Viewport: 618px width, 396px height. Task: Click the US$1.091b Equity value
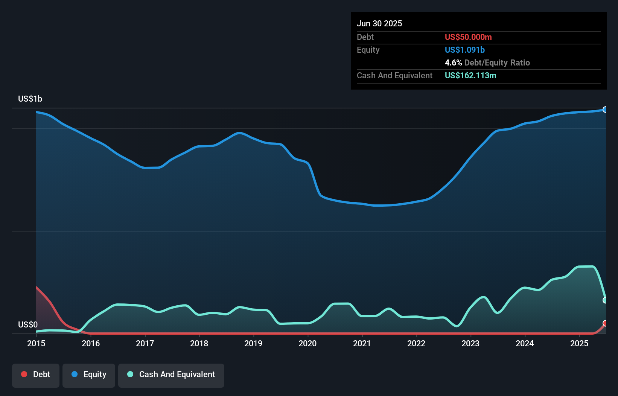click(465, 50)
